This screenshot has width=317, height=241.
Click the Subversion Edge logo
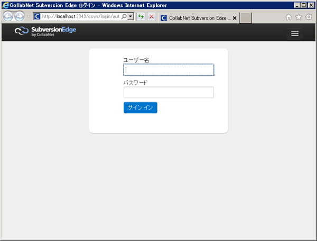45,31
